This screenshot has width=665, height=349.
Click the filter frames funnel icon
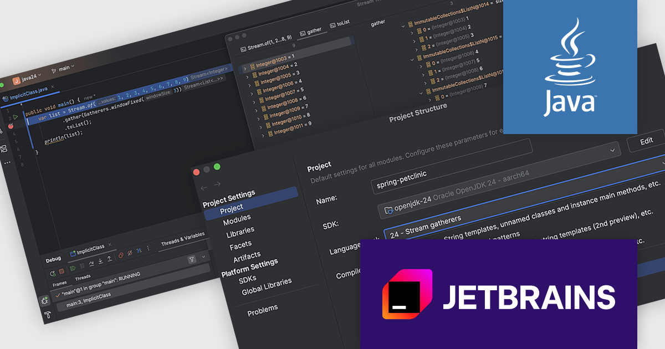coord(192,259)
